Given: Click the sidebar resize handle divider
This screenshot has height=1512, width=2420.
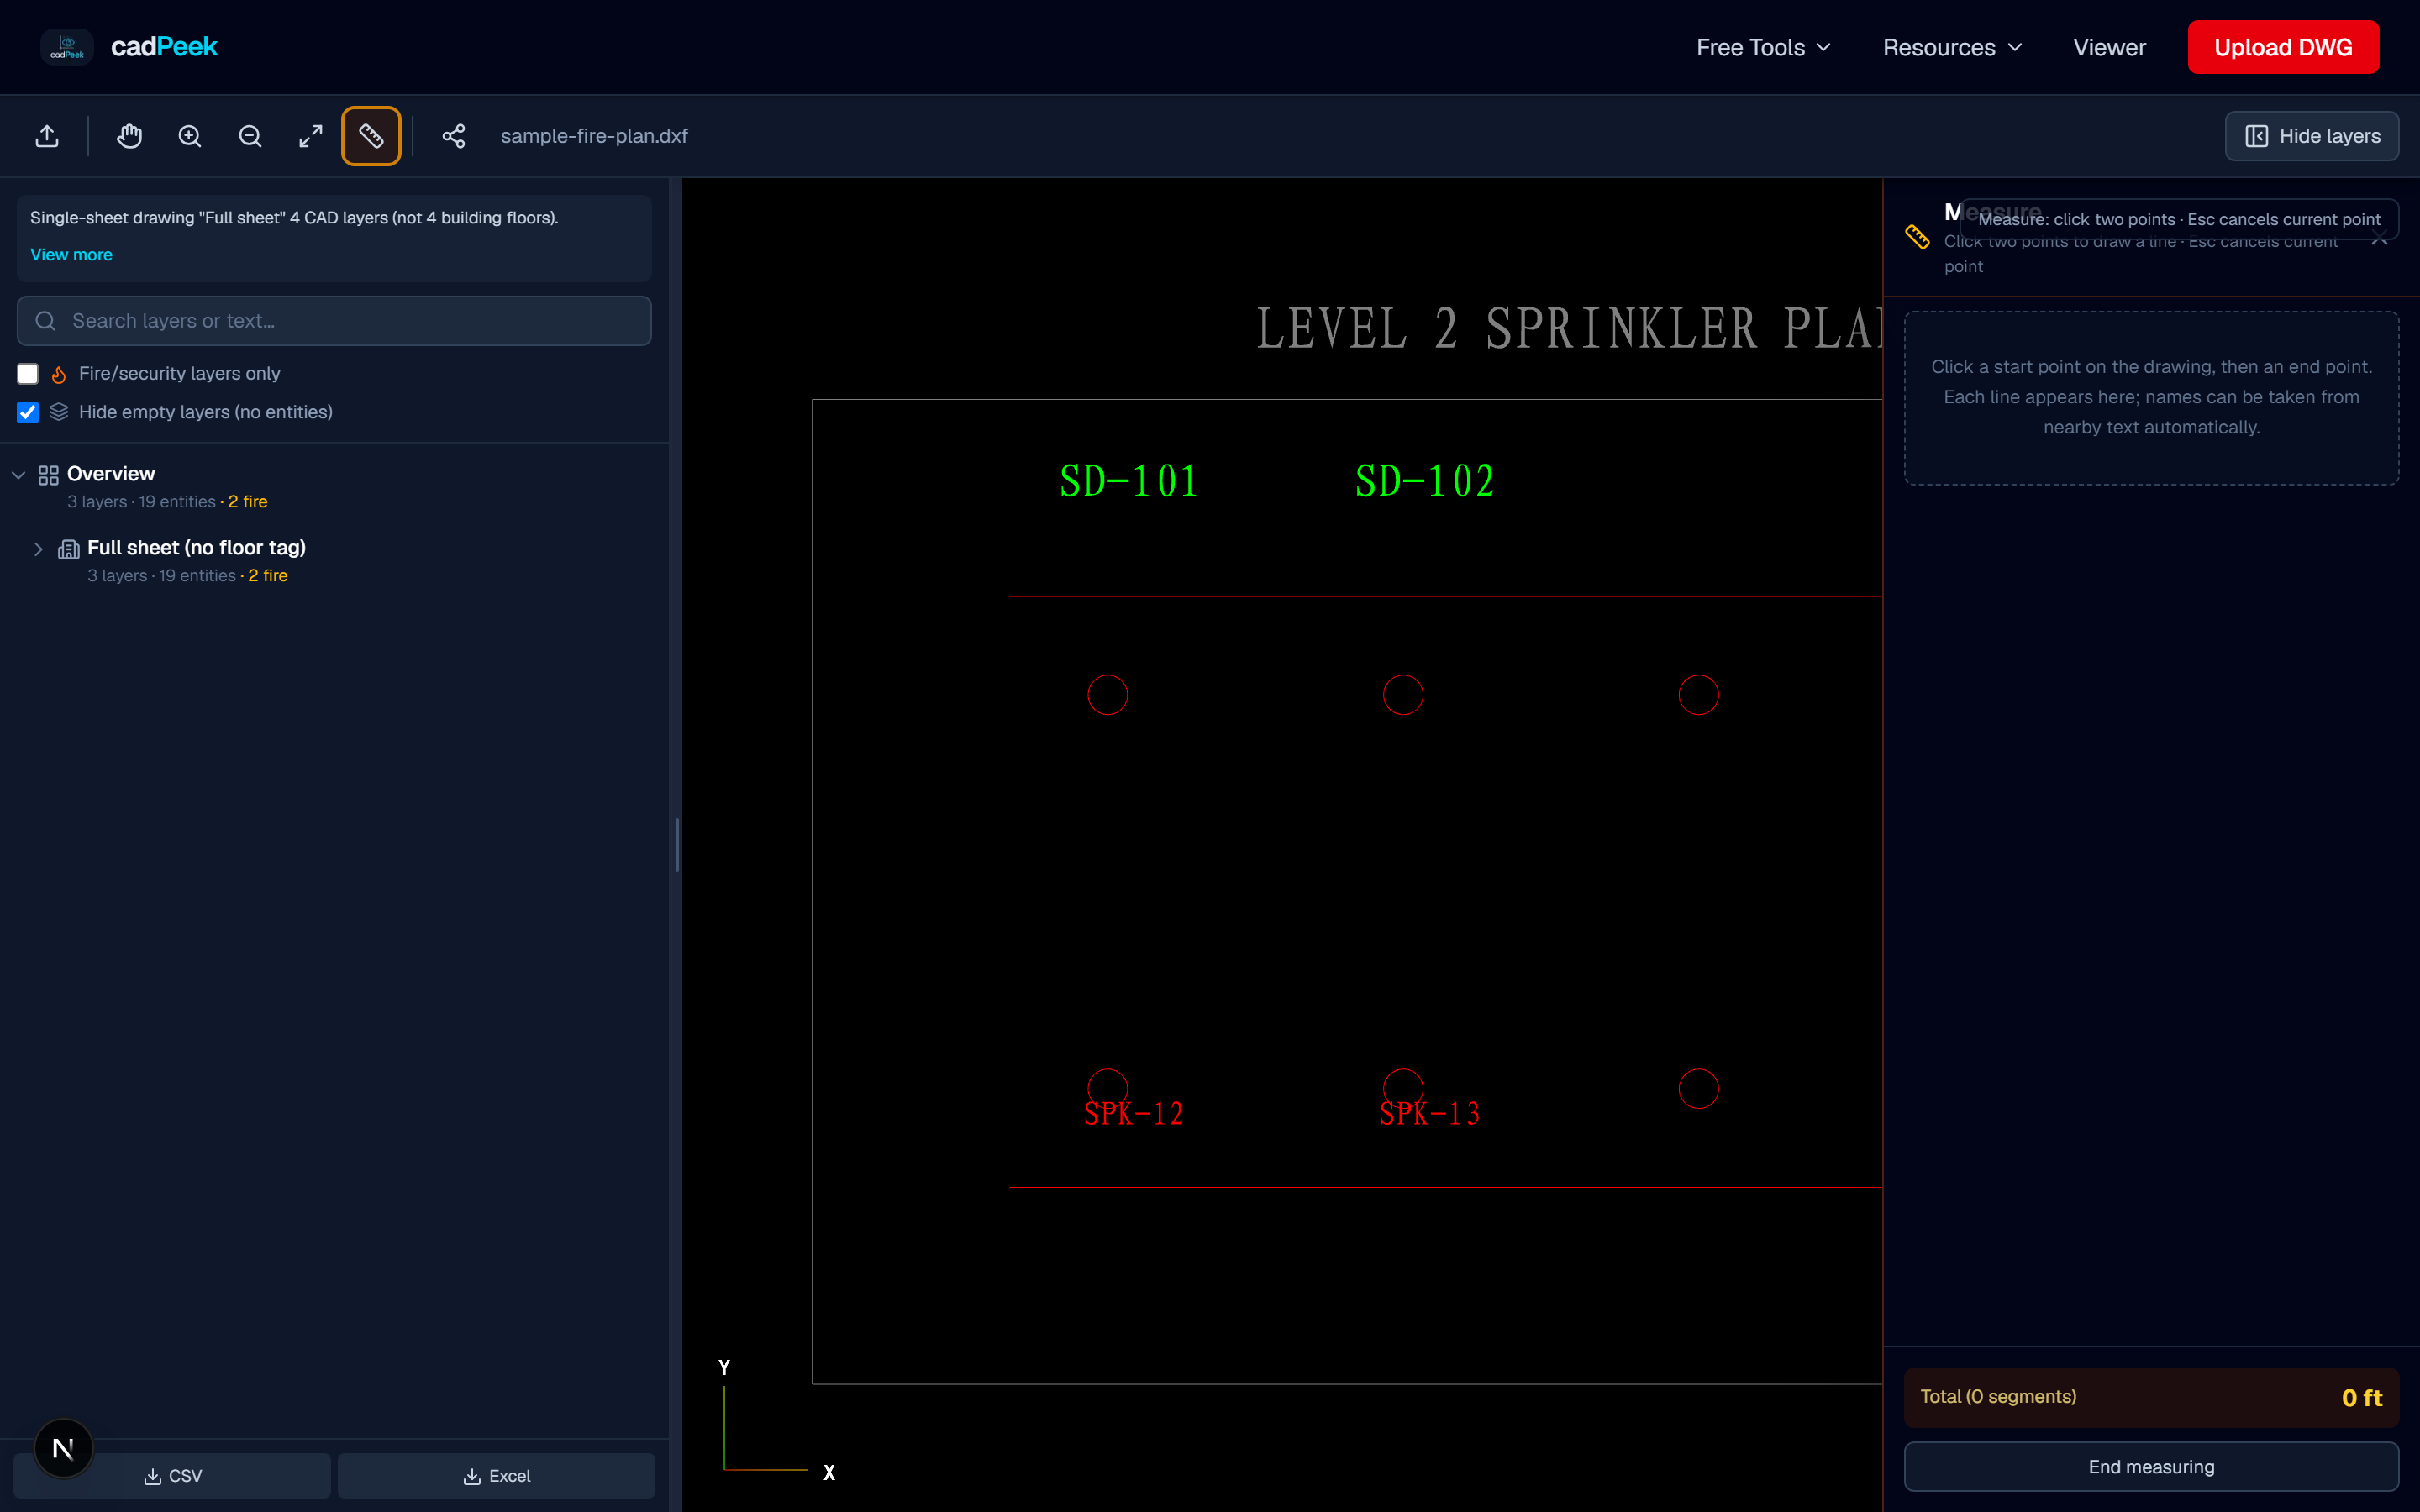Looking at the screenshot, I should [677, 845].
